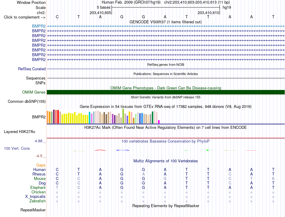Click the chr2:203,410,603-203,410,613 position text
This screenshot has width=285, height=217.
(x=197, y=2)
